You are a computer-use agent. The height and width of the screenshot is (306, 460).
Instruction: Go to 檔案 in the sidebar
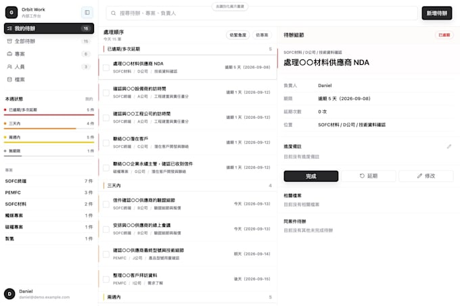click(49, 79)
